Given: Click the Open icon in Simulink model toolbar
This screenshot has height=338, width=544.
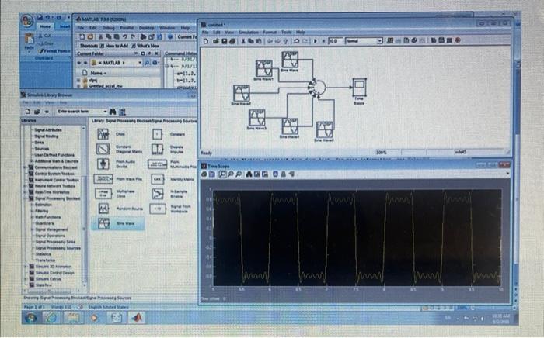Looking at the screenshot, I should click(x=216, y=41).
